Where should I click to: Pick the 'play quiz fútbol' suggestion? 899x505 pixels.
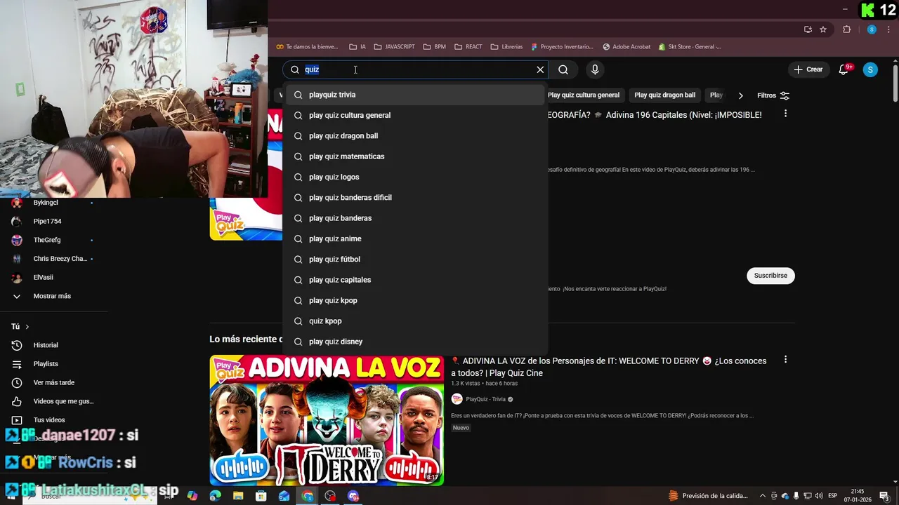[416, 260]
